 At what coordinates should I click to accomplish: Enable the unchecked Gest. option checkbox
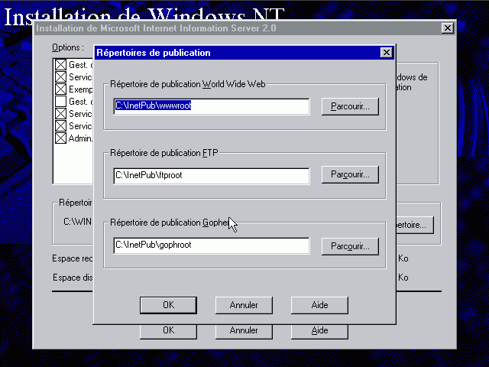tap(60, 102)
